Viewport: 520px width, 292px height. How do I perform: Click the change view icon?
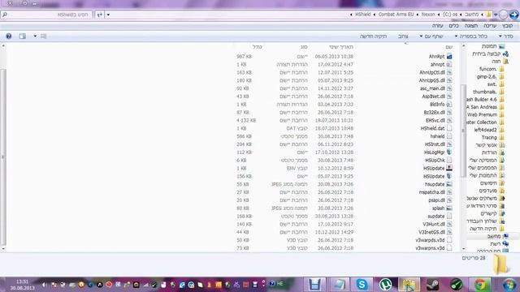tap(43, 36)
